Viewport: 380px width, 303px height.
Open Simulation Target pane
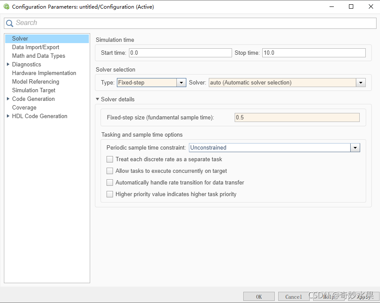[x=34, y=91]
